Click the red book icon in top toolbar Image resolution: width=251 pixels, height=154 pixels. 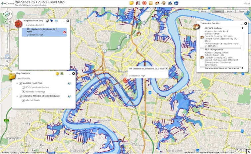(138, 3)
